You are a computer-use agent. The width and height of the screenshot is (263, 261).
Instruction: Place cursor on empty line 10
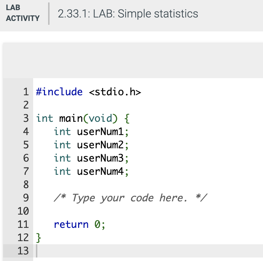tap(148, 211)
